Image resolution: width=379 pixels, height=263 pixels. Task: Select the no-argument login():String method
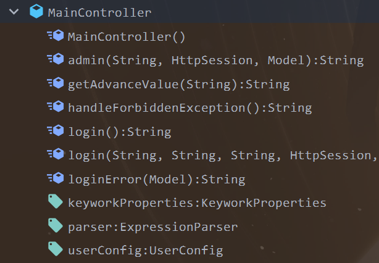[x=119, y=131]
